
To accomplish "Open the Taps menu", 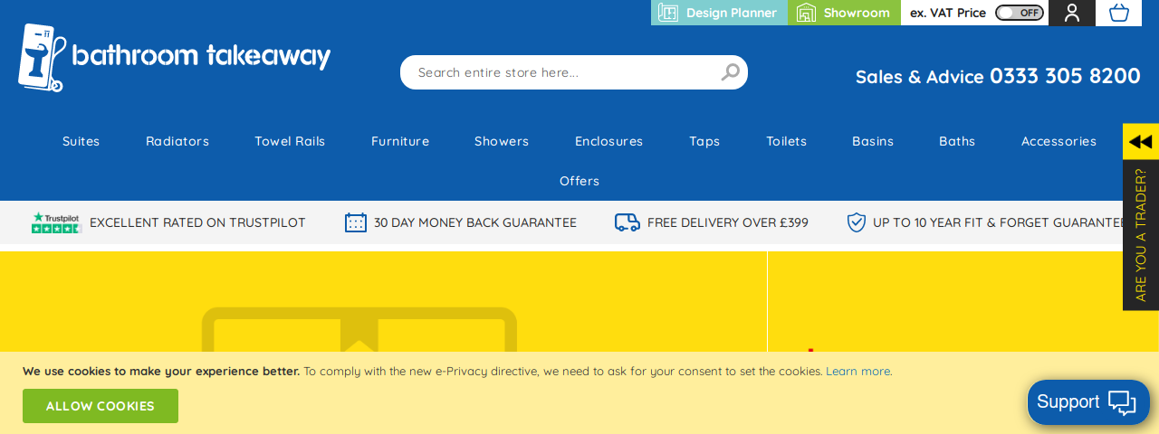I will (x=704, y=141).
